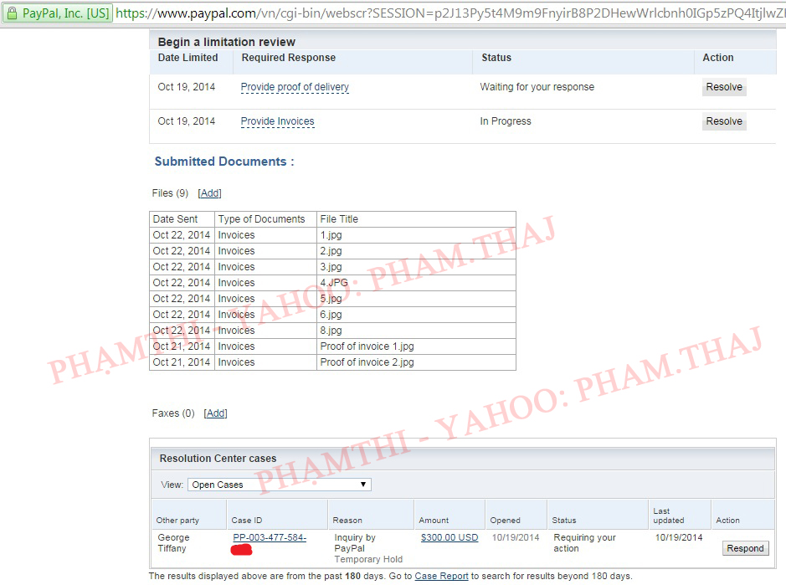The image size is (786, 585).
Task: Click the Opened column header
Action: pos(506,521)
